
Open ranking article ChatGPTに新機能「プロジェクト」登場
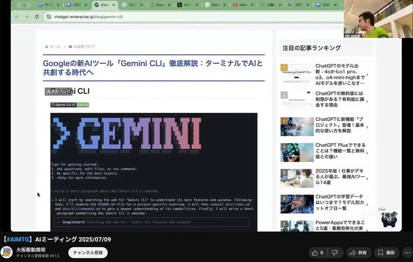339,125
